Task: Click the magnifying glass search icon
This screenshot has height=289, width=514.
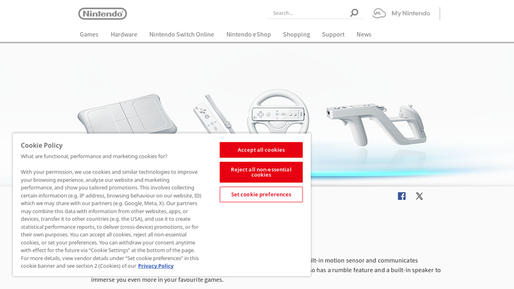Action: coord(354,13)
